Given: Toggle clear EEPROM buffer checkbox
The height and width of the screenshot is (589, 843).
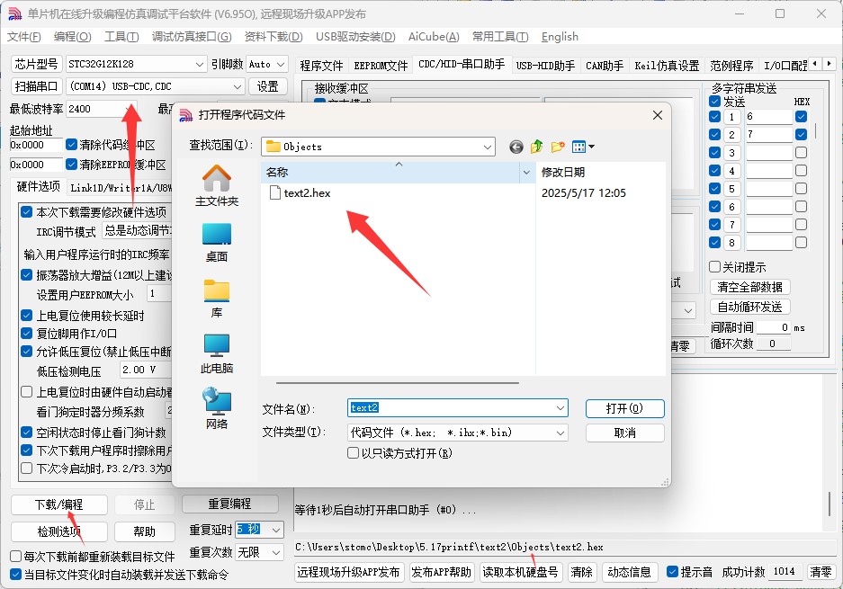Looking at the screenshot, I should [71, 164].
